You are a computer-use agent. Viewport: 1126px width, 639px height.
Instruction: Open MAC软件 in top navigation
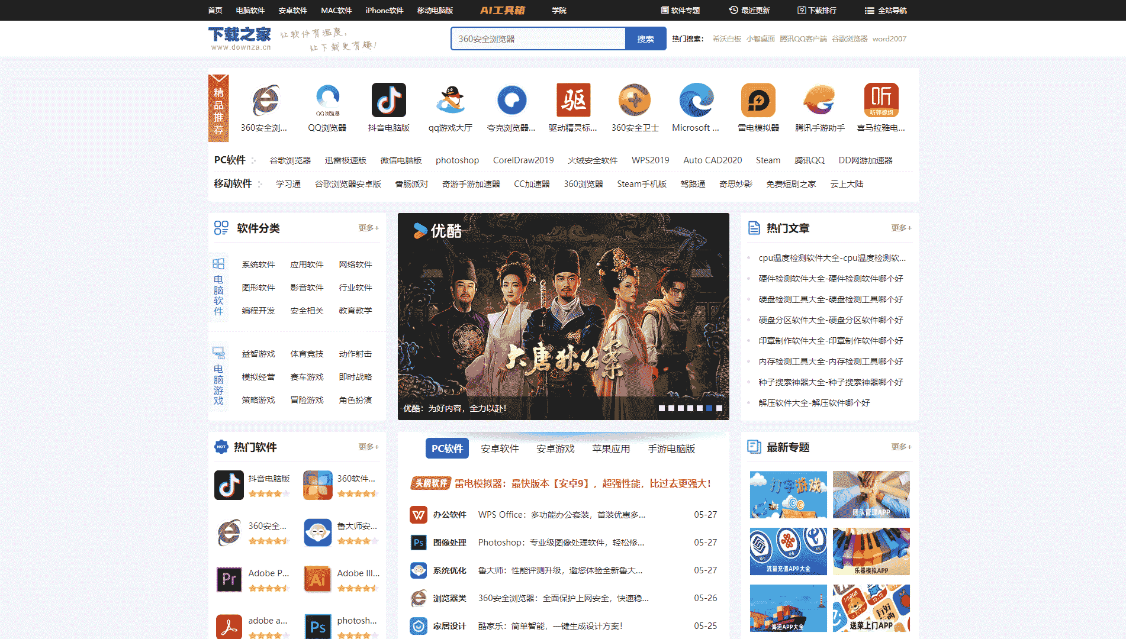point(336,10)
